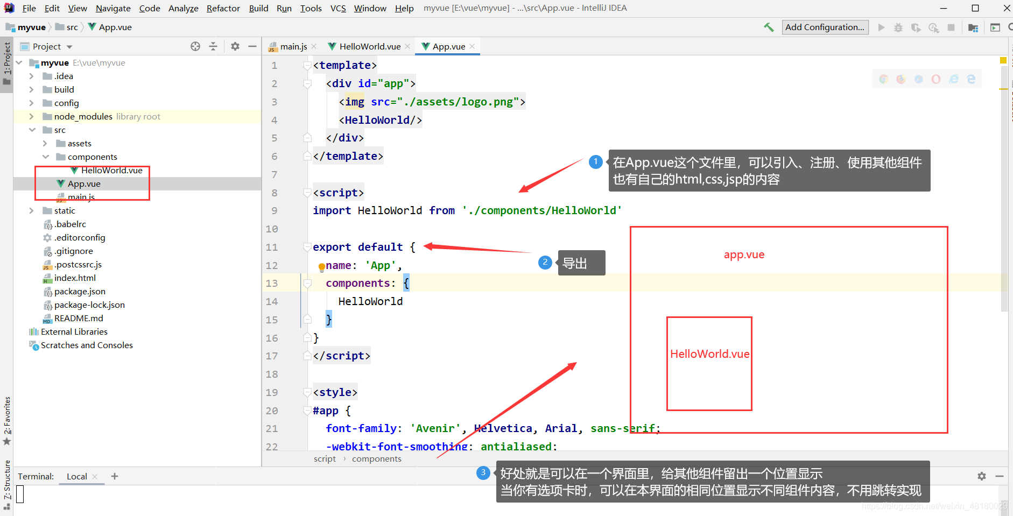The image size is (1013, 516).
Task: Hide the Project panel with minus icon
Action: coord(252,46)
